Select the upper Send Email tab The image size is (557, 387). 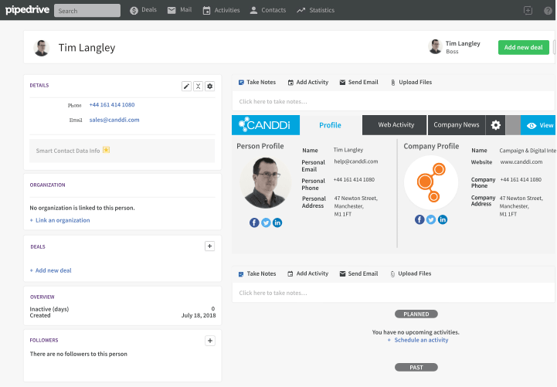358,83
